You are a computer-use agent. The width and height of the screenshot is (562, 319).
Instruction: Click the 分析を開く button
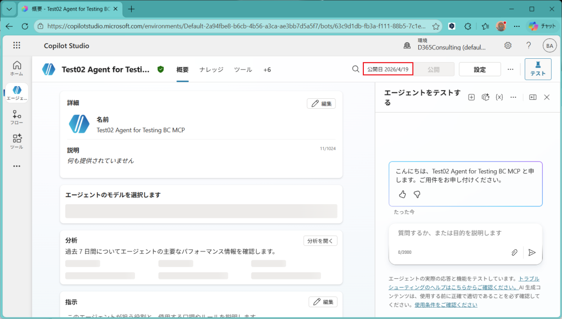tap(320, 240)
